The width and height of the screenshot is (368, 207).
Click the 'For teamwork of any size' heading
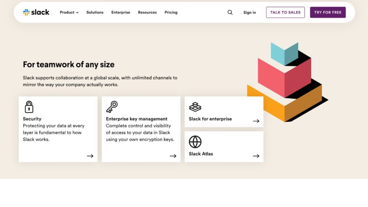click(69, 65)
